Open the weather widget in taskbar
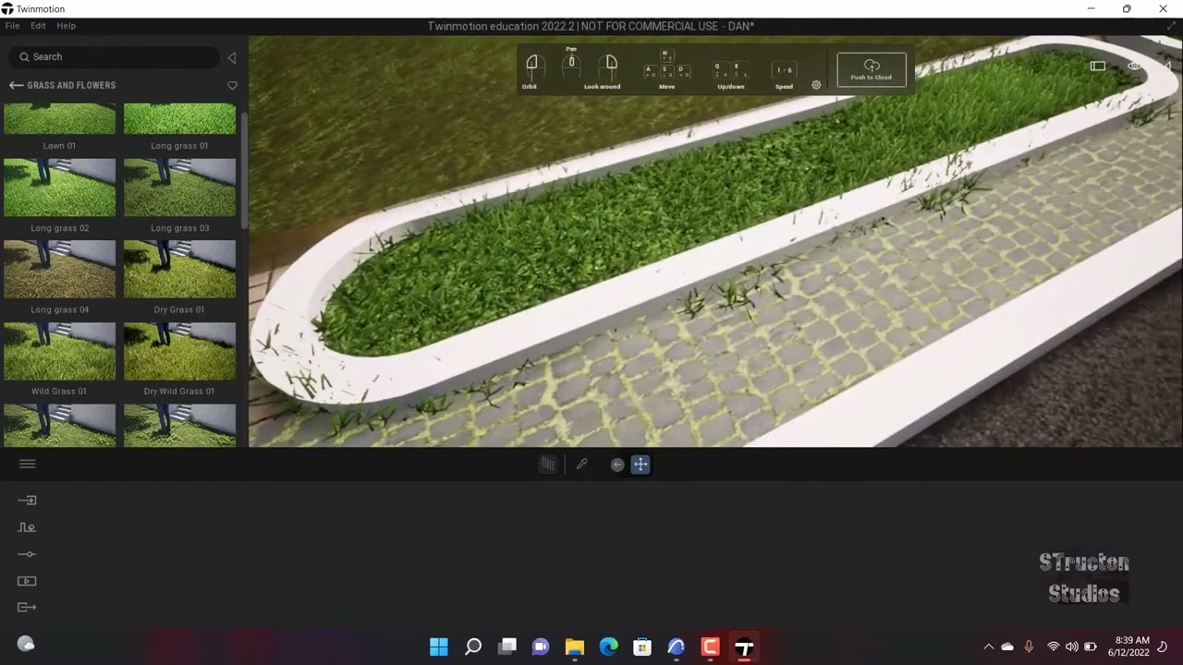Screen dimensions: 1183x665 [x=26, y=645]
